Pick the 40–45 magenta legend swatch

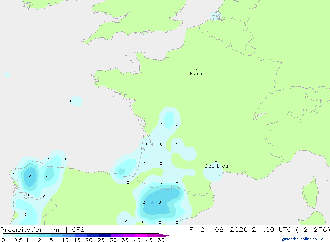tap(141, 235)
